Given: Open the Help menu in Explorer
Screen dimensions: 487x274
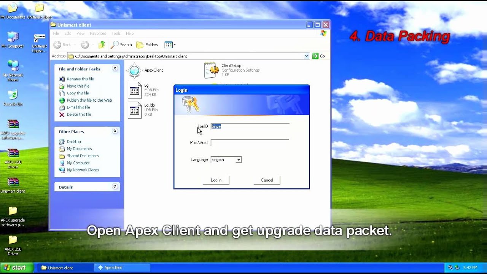Looking at the screenshot, I should click(130, 33).
